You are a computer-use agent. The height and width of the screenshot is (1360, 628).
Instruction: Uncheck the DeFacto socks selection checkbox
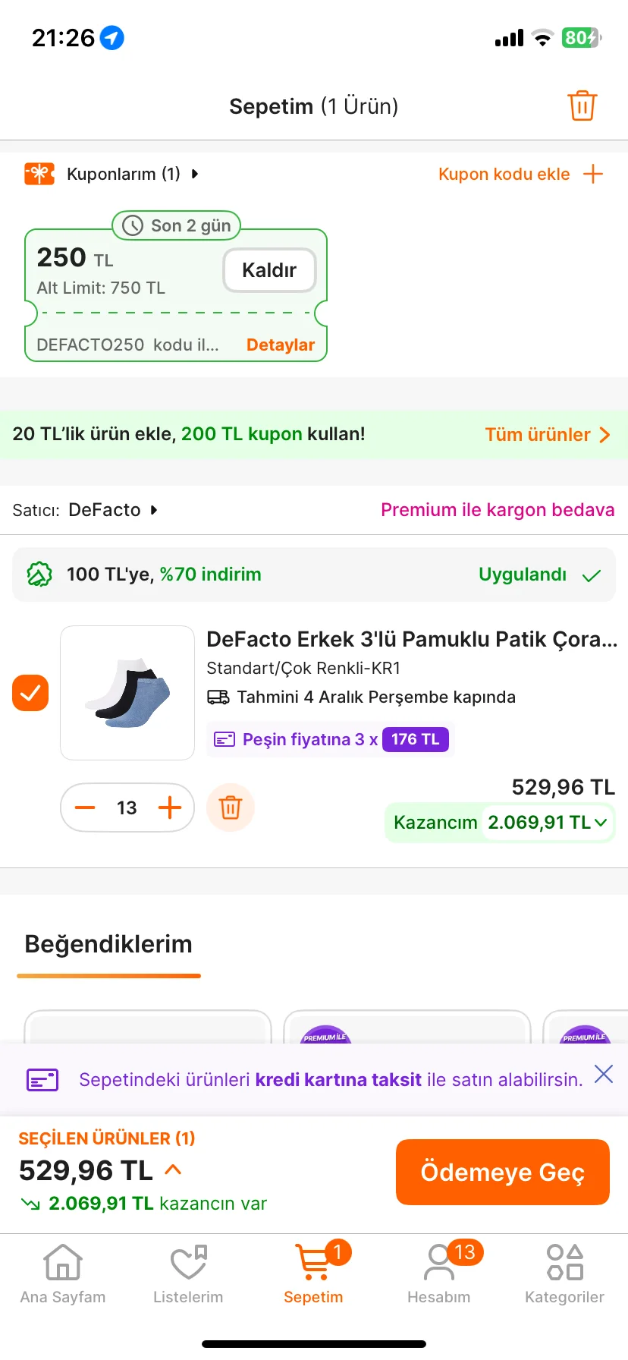30,693
